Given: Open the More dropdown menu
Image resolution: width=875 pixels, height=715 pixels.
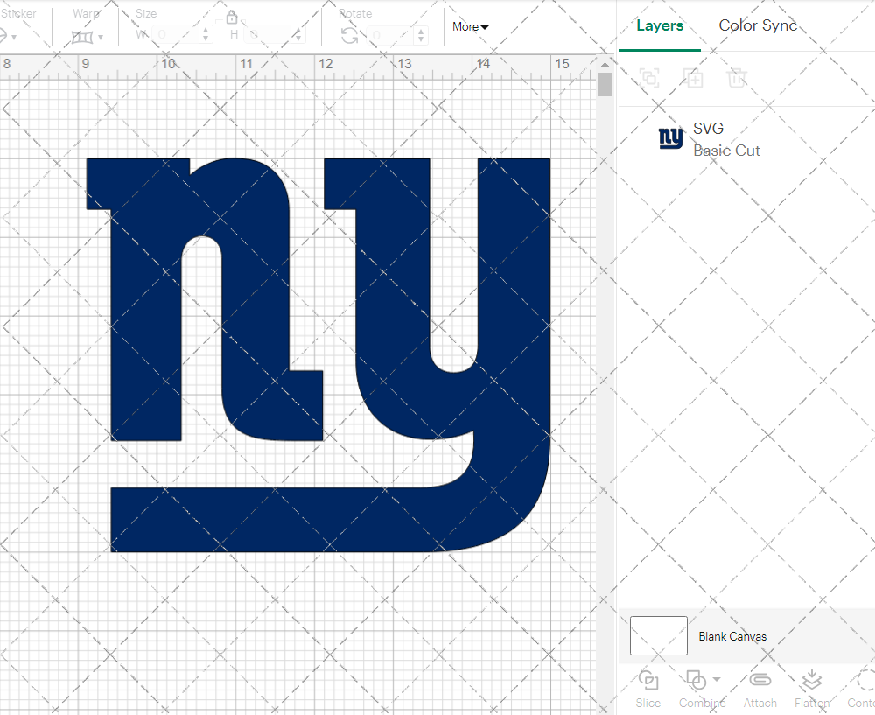Looking at the screenshot, I should tap(470, 27).
